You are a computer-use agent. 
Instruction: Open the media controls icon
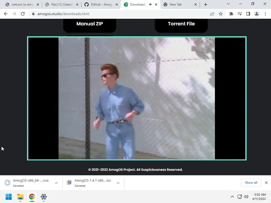tap(240, 14)
